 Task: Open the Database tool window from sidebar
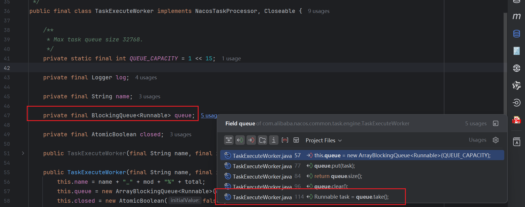pyautogui.click(x=517, y=34)
